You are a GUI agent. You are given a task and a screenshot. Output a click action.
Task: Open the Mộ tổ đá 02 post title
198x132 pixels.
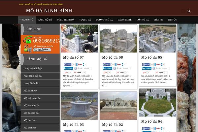[113, 125]
